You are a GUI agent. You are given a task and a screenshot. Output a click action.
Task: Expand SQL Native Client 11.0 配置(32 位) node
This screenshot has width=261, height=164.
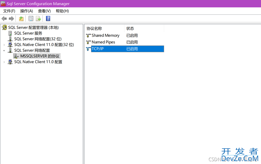[x=4, y=45]
